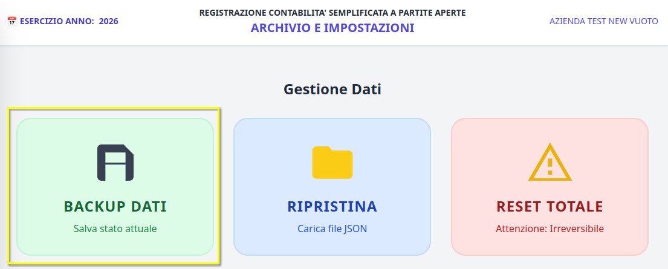Viewport: 668px width, 269px height.
Task: Hit the RESET TOTALE label
Action: point(550,207)
